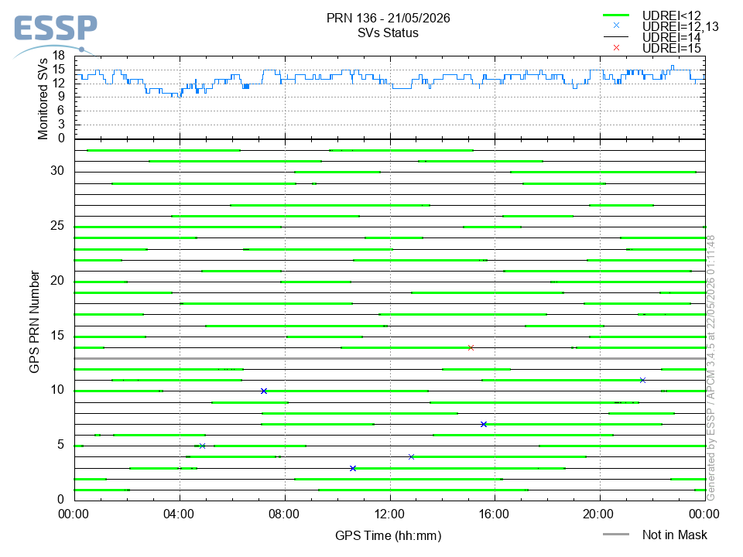
Task: Click the red cross legend symbol for UDREI=15
Action: coord(616,48)
